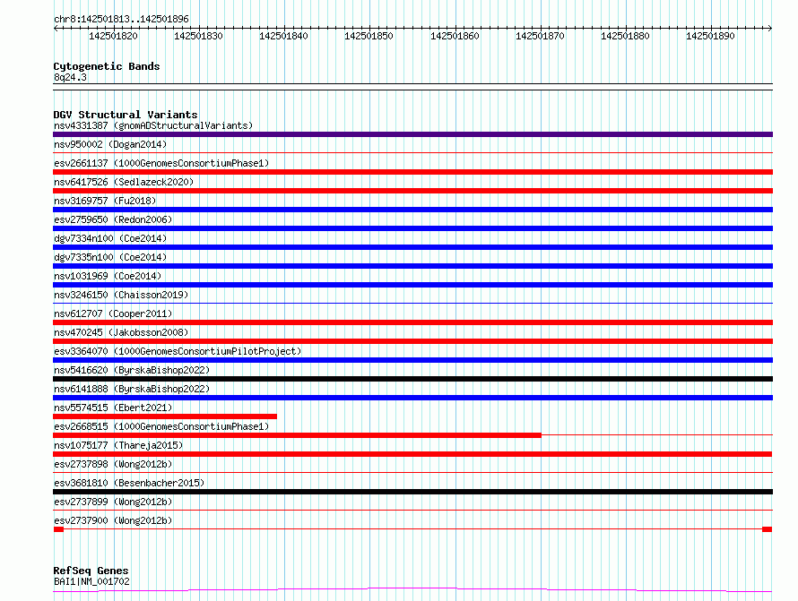798x601 pixels.
Task: Click ruler position 142501820
Action: click(x=114, y=36)
